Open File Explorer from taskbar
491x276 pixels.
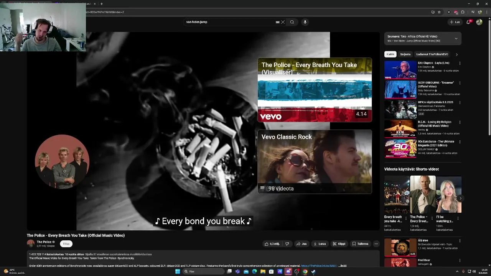[263, 271]
